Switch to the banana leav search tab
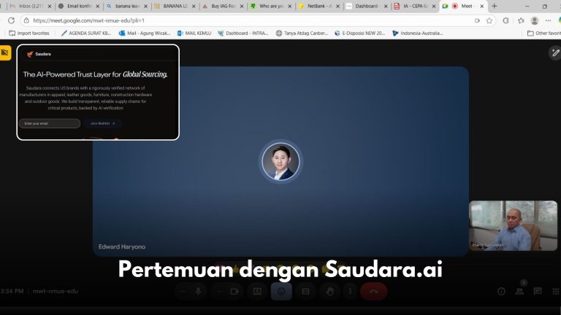The image size is (561, 315). coord(126,6)
